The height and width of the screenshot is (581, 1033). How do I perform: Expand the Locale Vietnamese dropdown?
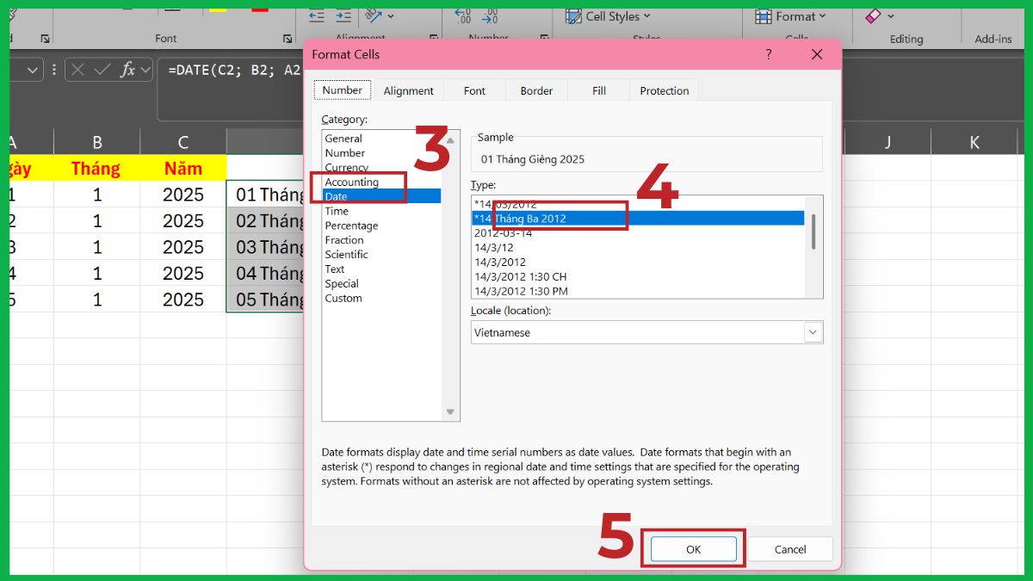[x=813, y=332]
